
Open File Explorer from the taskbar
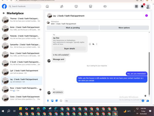(x=32, y=109)
